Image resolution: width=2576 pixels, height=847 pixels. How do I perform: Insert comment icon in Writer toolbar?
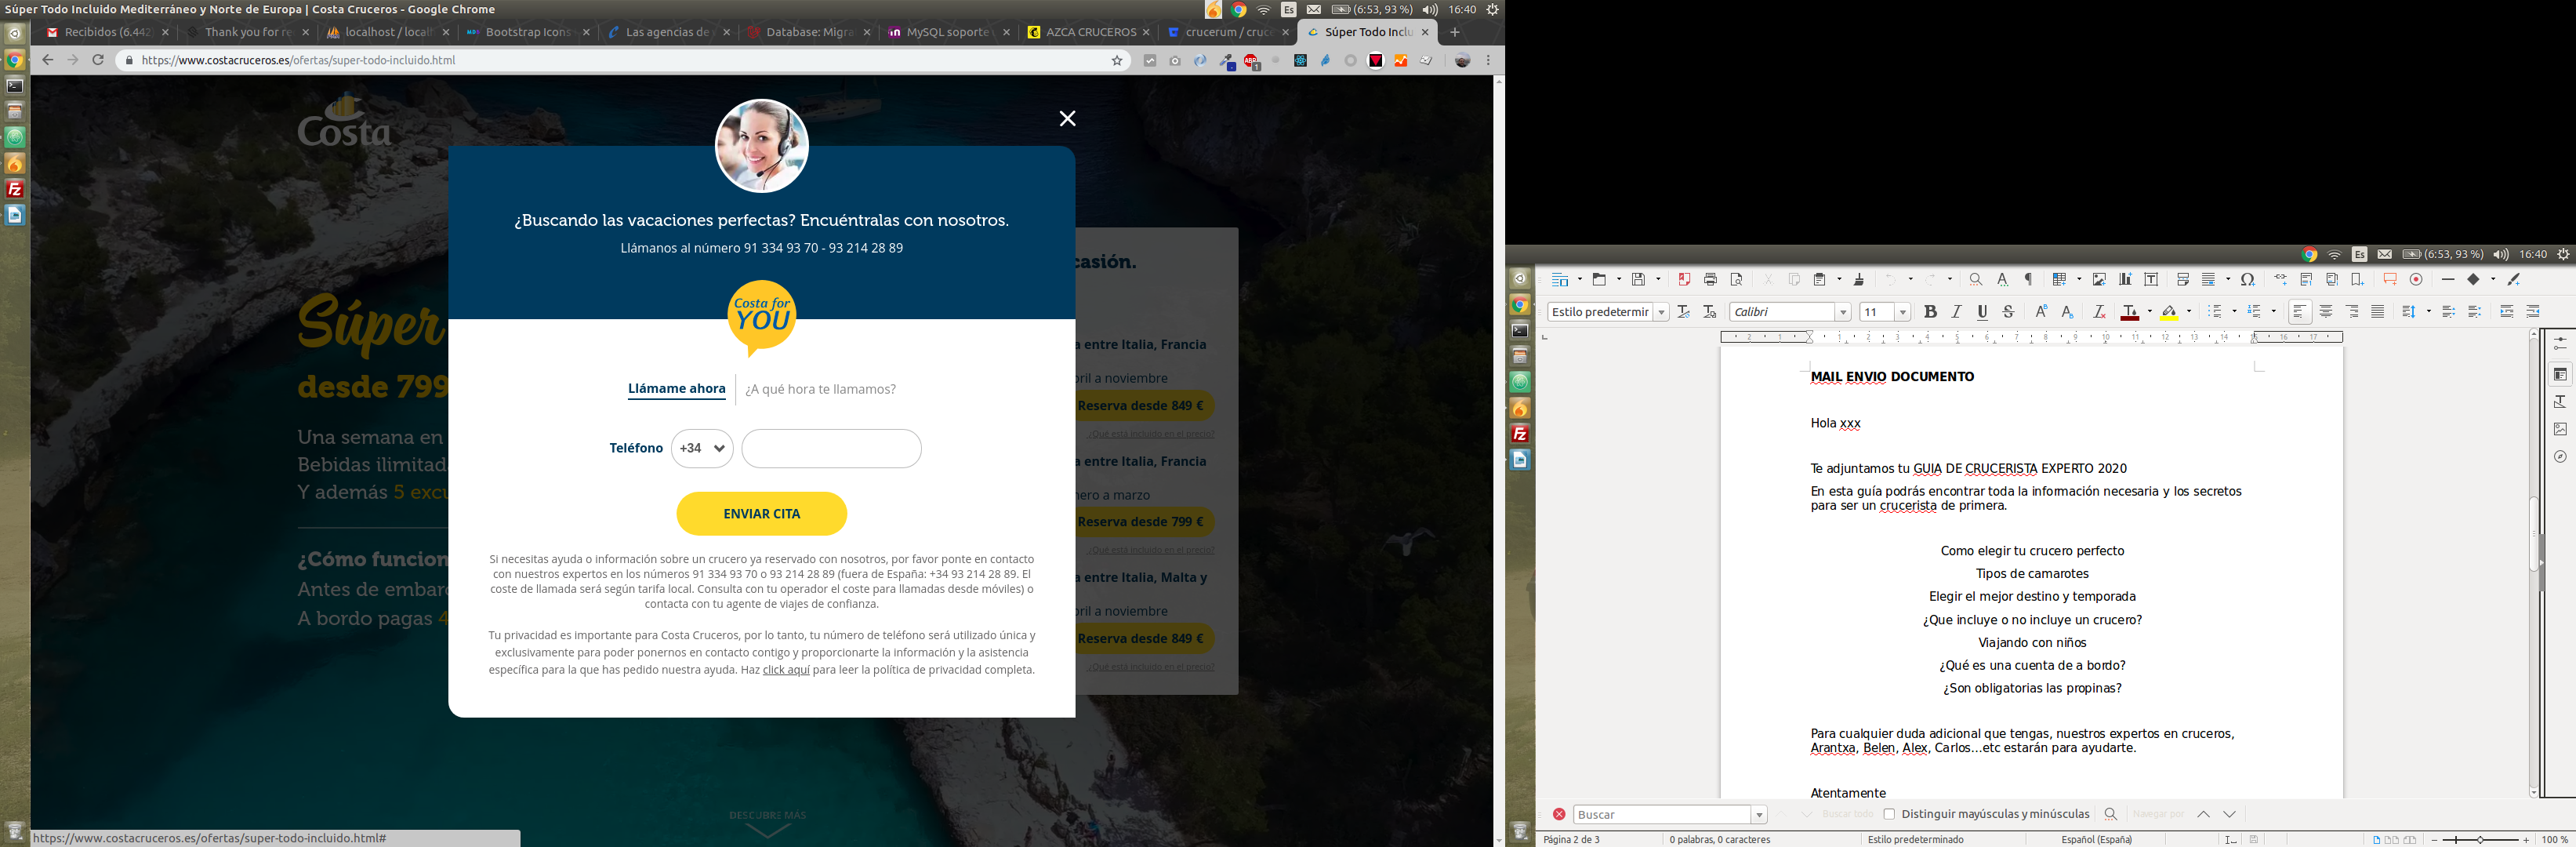tap(2390, 280)
